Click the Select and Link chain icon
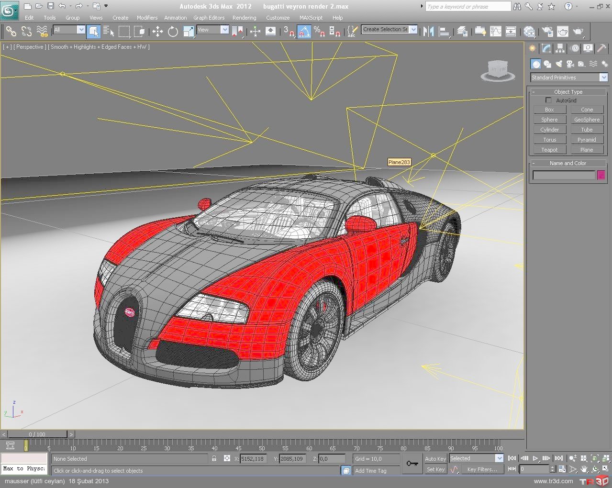This screenshot has height=488, width=612. click(x=11, y=32)
